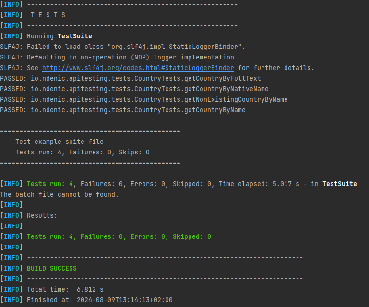Click the 'Tests run: 4, Failures: 0, Skips: 0' line

coord(83,153)
